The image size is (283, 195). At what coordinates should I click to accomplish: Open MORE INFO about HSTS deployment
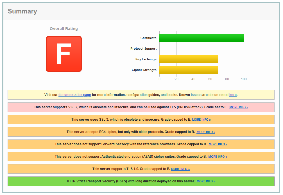pyautogui.click(x=206, y=181)
